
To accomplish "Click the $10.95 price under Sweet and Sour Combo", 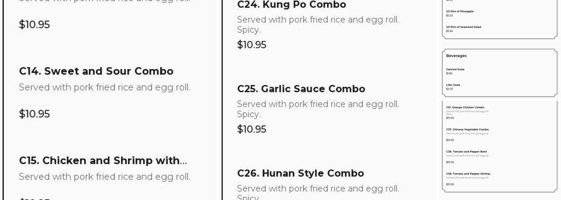I will (34, 114).
